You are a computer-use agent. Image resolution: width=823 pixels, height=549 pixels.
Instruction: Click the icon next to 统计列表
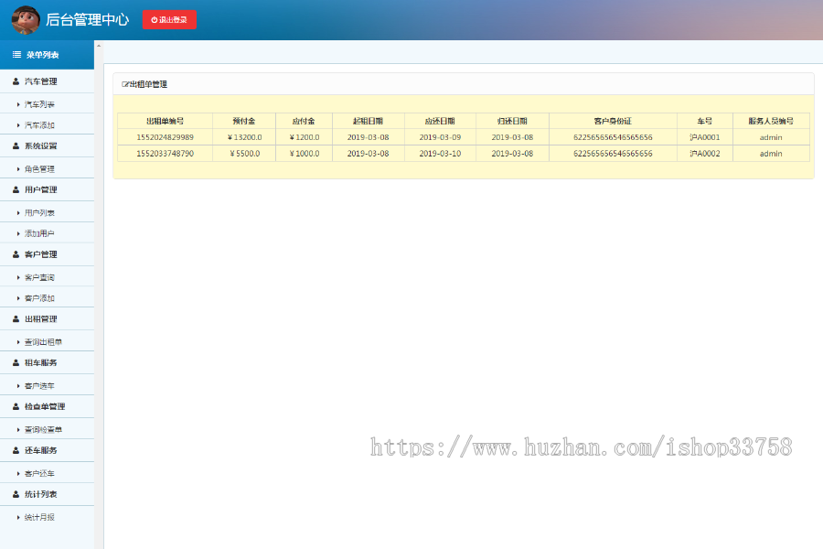coord(15,494)
